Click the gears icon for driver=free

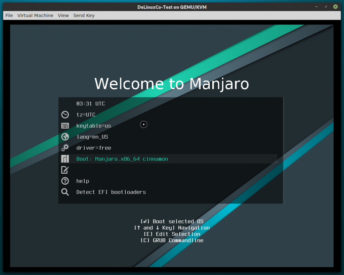tap(64, 148)
